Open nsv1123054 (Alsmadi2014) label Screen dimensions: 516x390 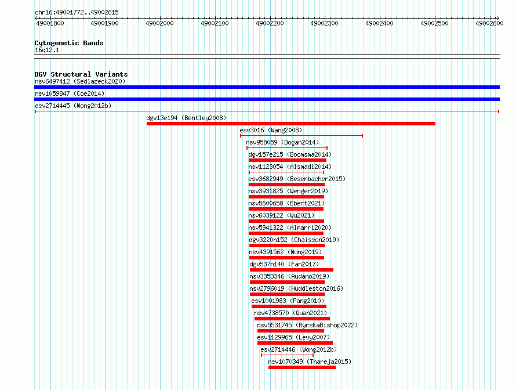[290, 167]
